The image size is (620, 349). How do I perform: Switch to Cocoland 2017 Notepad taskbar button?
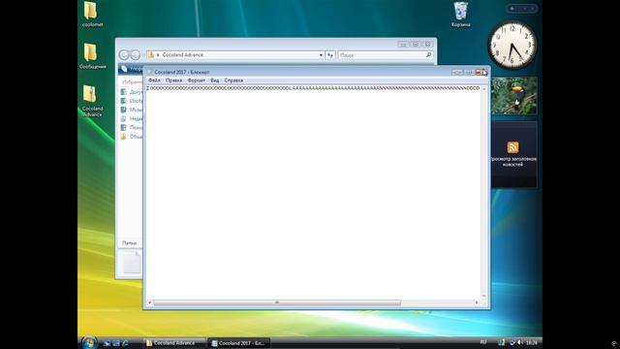239,343
